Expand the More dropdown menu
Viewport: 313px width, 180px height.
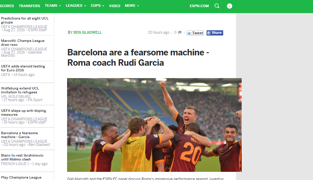tap(132, 6)
